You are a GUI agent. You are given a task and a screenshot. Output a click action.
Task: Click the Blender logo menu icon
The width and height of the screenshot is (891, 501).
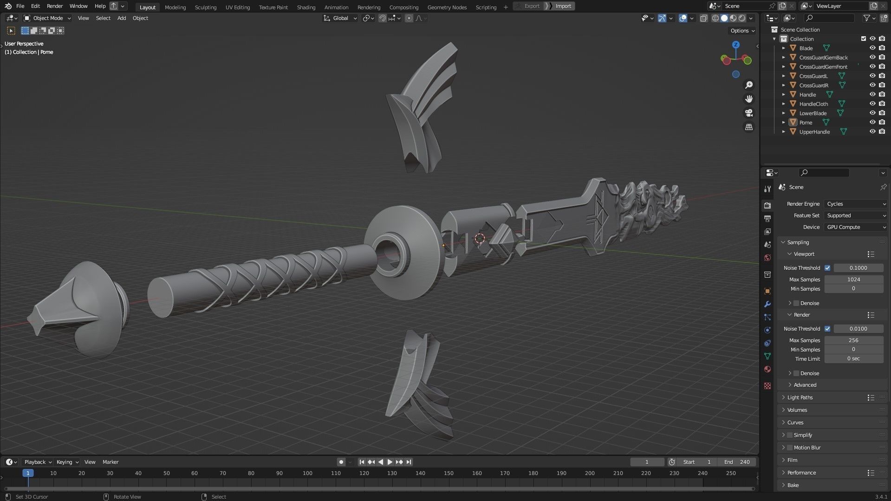(8, 6)
